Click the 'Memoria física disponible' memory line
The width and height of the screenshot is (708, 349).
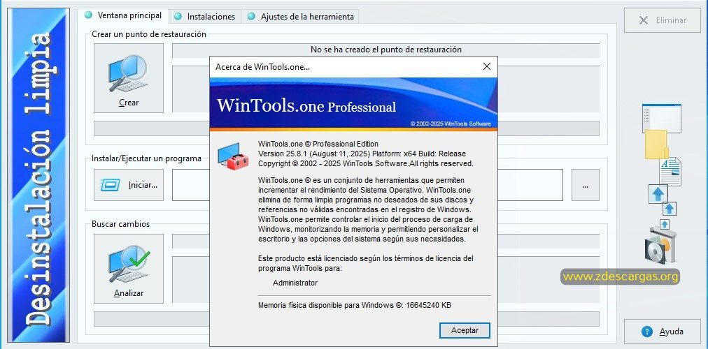coord(355,305)
